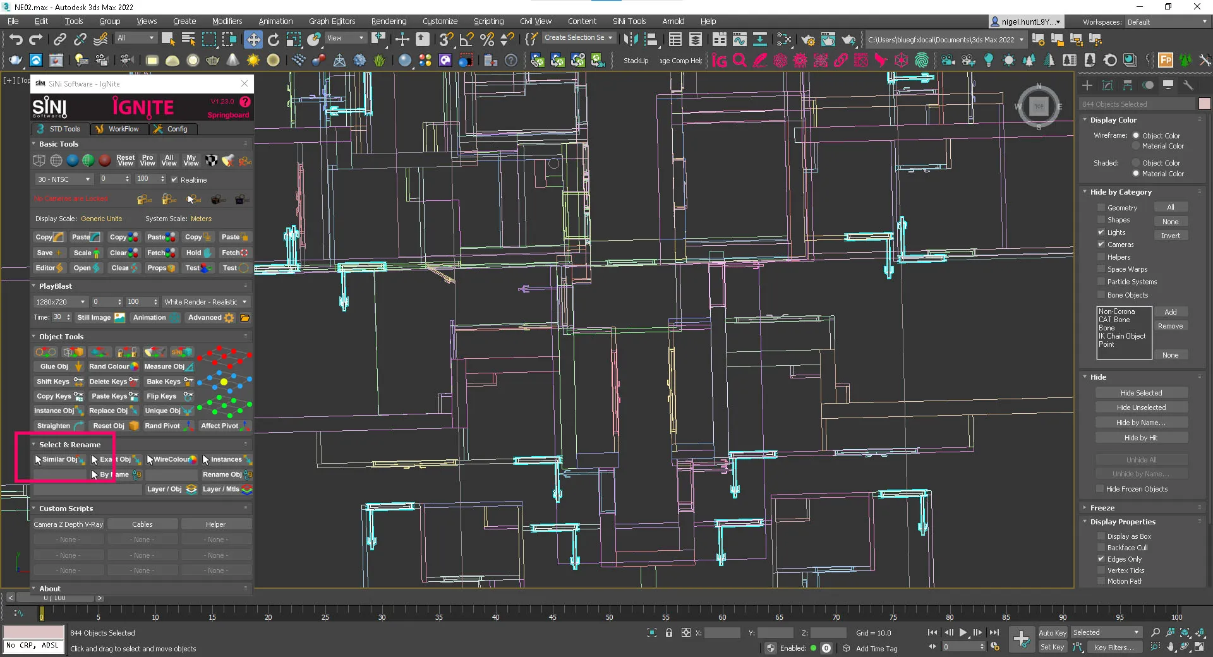Open the 1280x720 resolution dropdown
The image size is (1213, 657).
coord(61,302)
